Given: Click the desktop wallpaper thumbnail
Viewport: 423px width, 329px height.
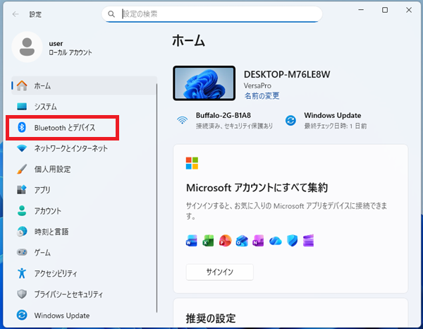Looking at the screenshot, I should [204, 83].
